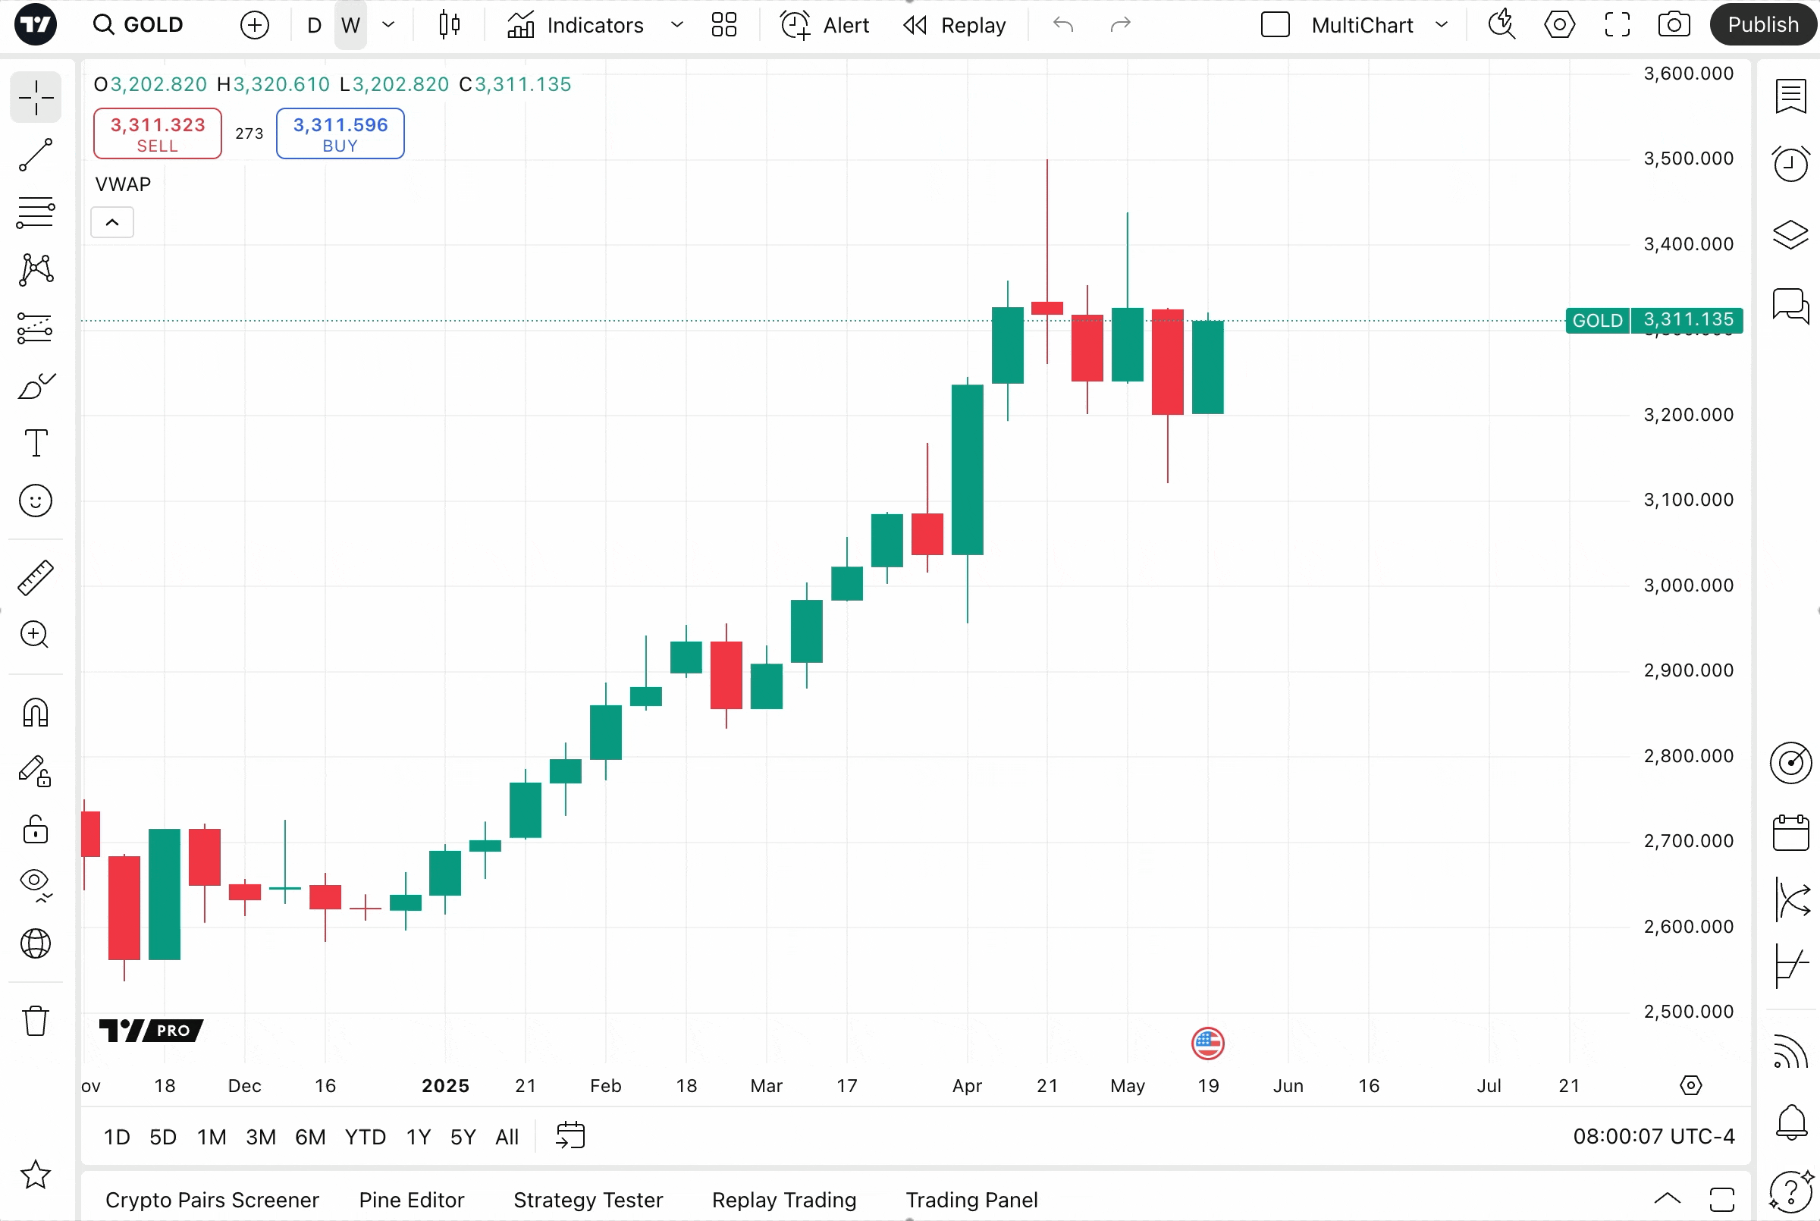Switch to the Strategy Tester tab
Image resolution: width=1820 pixels, height=1221 pixels.
588,1200
